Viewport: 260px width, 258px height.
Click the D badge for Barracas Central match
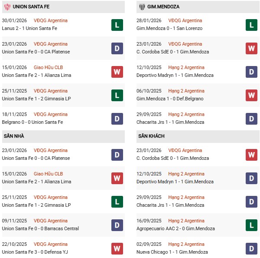coord(117,225)
